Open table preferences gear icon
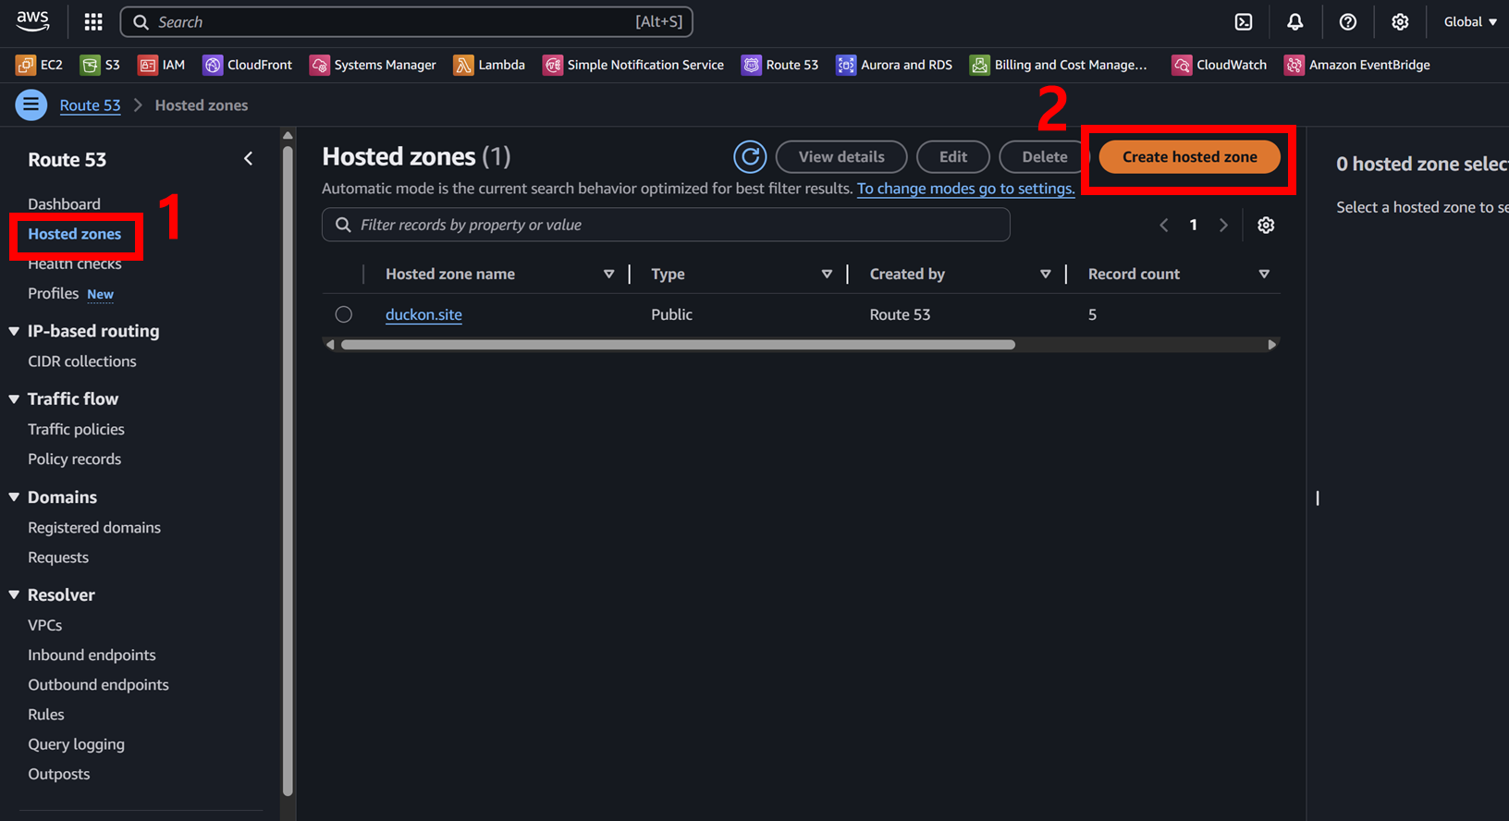 [x=1266, y=226]
